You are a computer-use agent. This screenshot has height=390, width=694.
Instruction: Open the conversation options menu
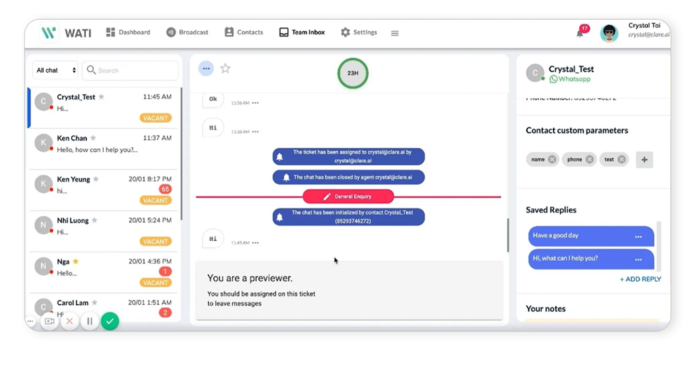[x=206, y=68]
